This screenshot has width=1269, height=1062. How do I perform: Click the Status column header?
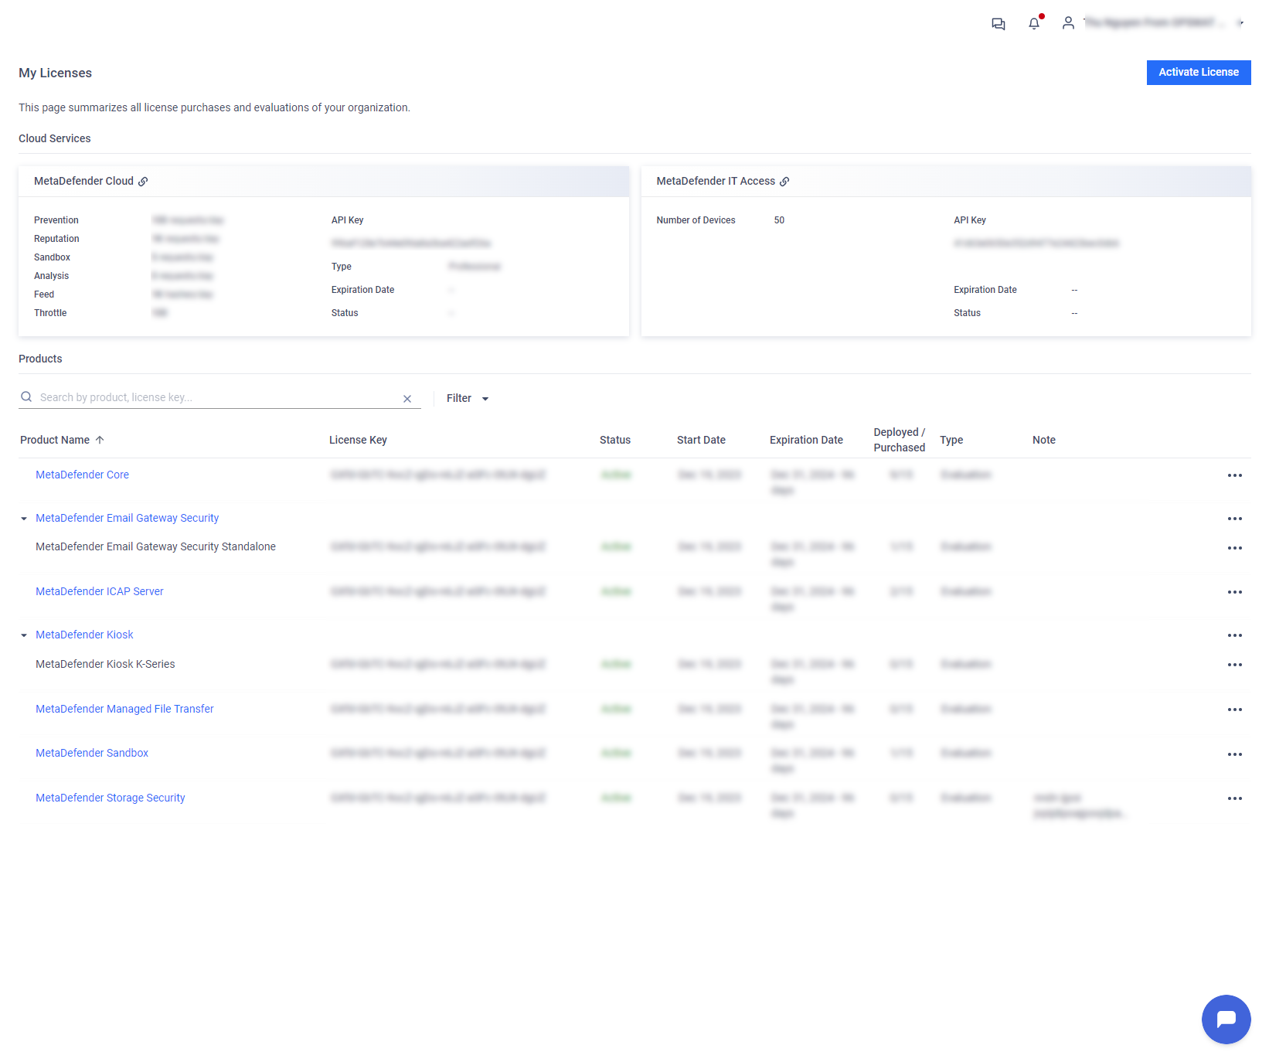(615, 440)
